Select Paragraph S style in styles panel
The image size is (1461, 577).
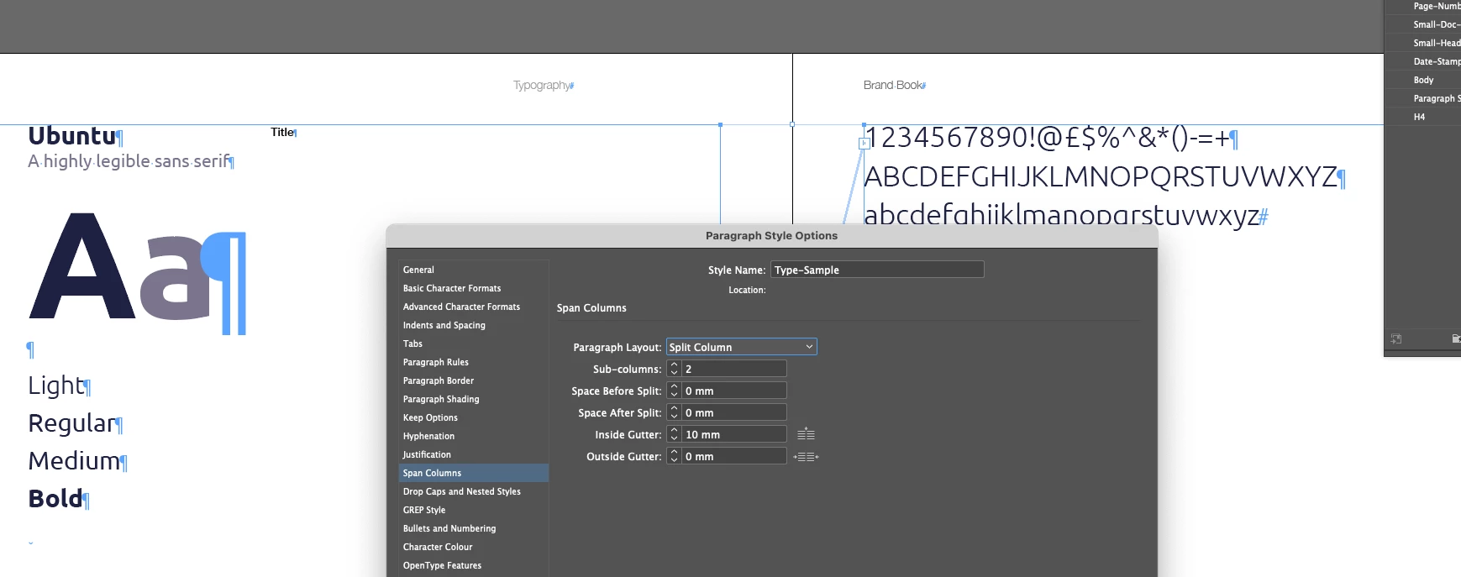(x=1423, y=98)
